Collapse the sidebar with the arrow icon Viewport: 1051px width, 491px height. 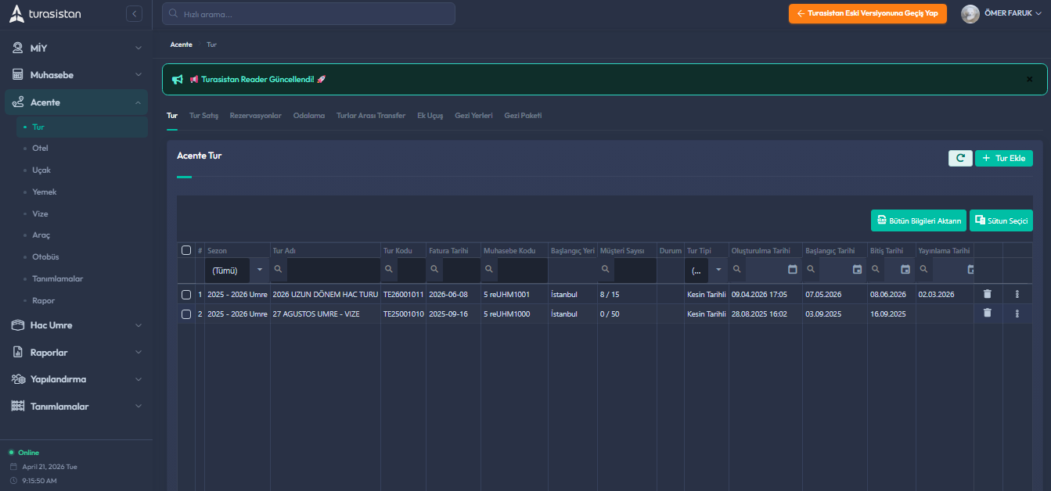click(x=134, y=13)
